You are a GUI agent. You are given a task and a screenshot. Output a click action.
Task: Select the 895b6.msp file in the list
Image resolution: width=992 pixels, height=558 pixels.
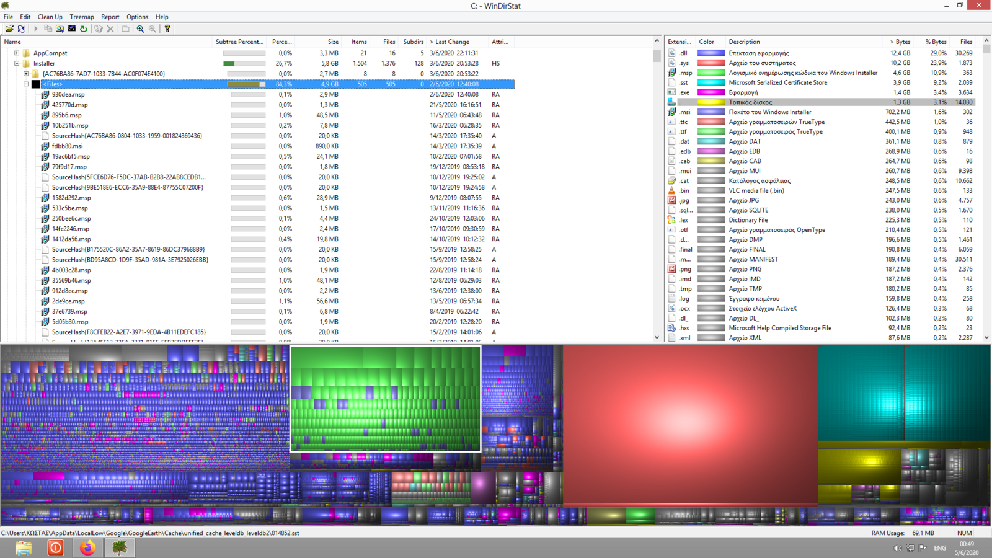pos(67,115)
